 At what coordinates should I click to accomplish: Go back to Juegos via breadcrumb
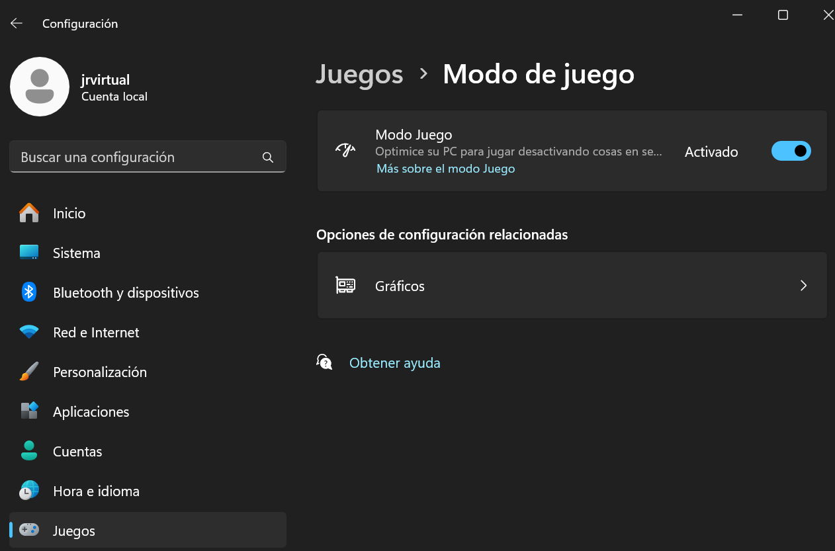[359, 74]
